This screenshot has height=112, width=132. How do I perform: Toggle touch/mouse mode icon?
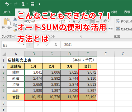[x=23, y=4]
